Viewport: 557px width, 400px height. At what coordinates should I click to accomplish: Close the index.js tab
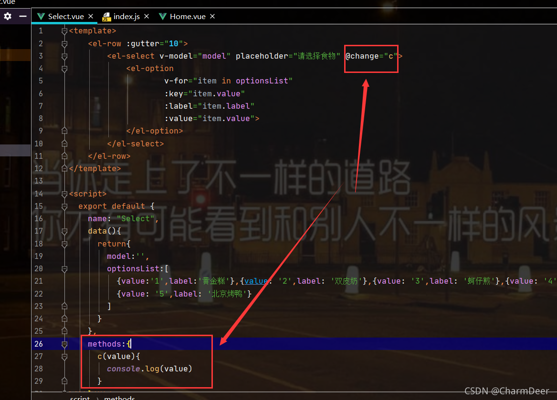pos(147,16)
